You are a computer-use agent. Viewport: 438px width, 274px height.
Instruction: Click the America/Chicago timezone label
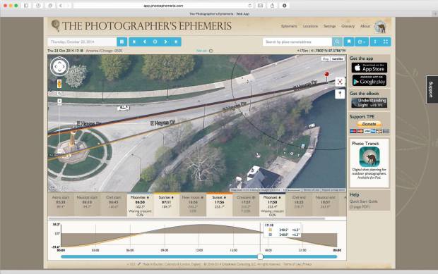104,51
